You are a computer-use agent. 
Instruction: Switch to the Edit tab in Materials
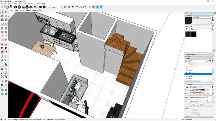(191, 27)
